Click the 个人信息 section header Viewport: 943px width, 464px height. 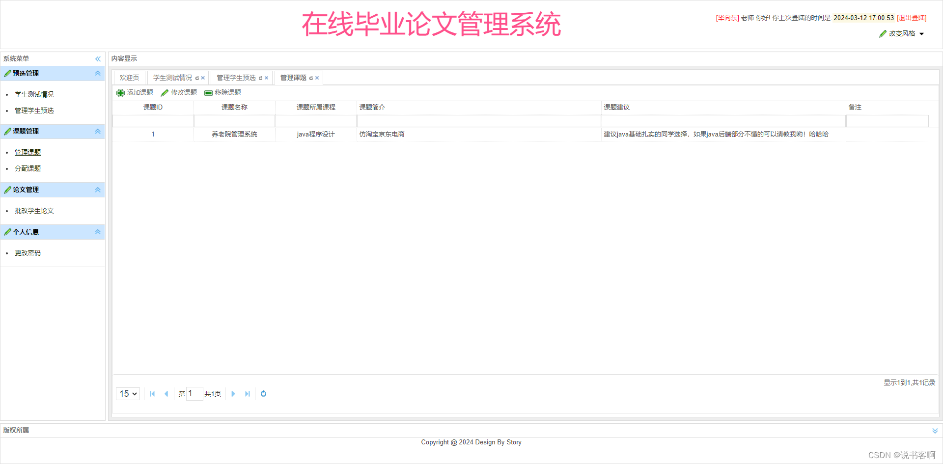(x=53, y=232)
